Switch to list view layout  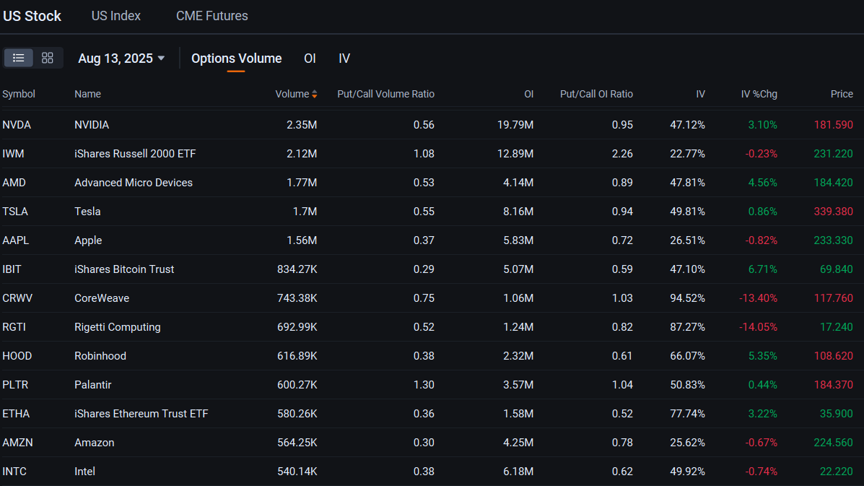pyautogui.click(x=19, y=58)
